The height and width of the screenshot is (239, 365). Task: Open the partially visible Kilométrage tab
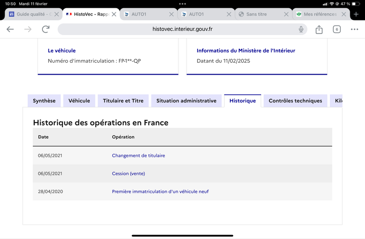336,101
